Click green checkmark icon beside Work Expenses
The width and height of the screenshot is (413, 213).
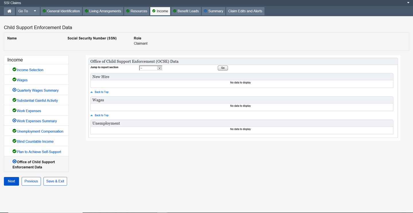click(14, 110)
